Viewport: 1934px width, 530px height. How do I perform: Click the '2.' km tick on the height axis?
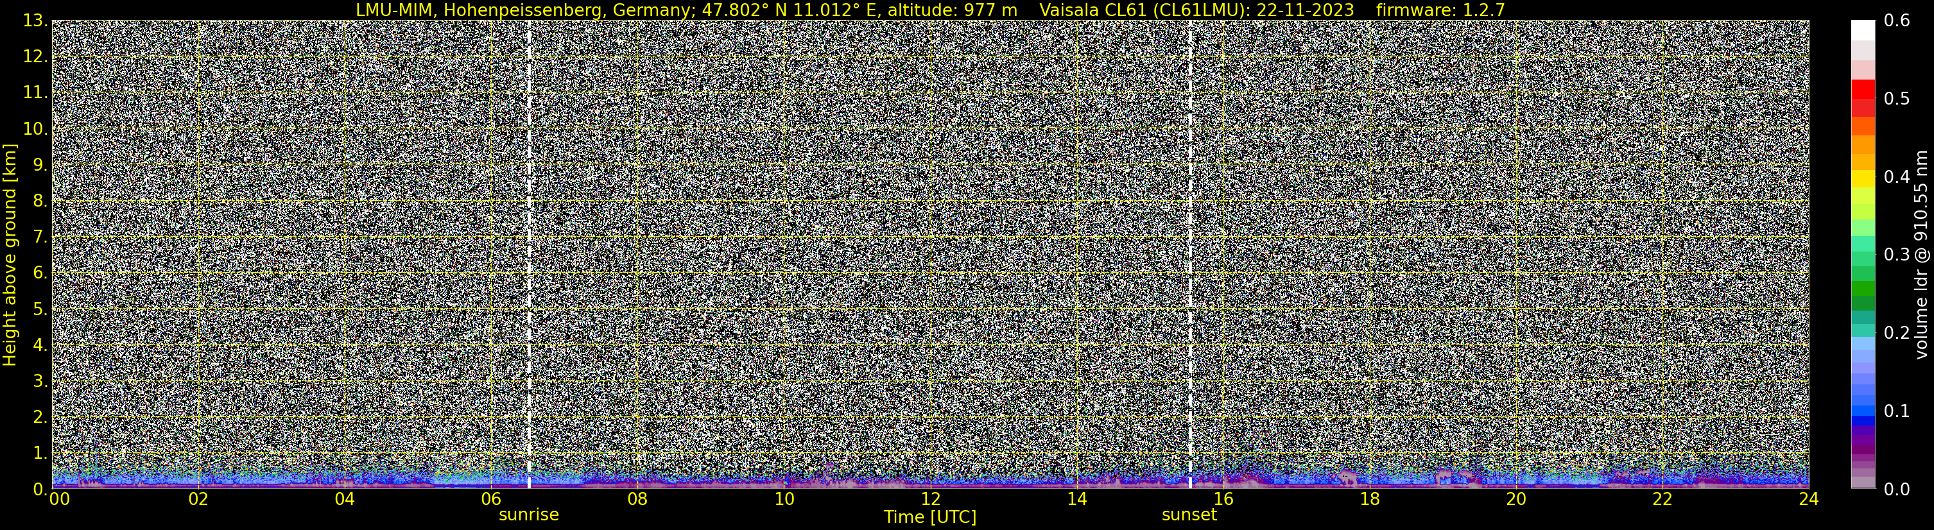40,416
